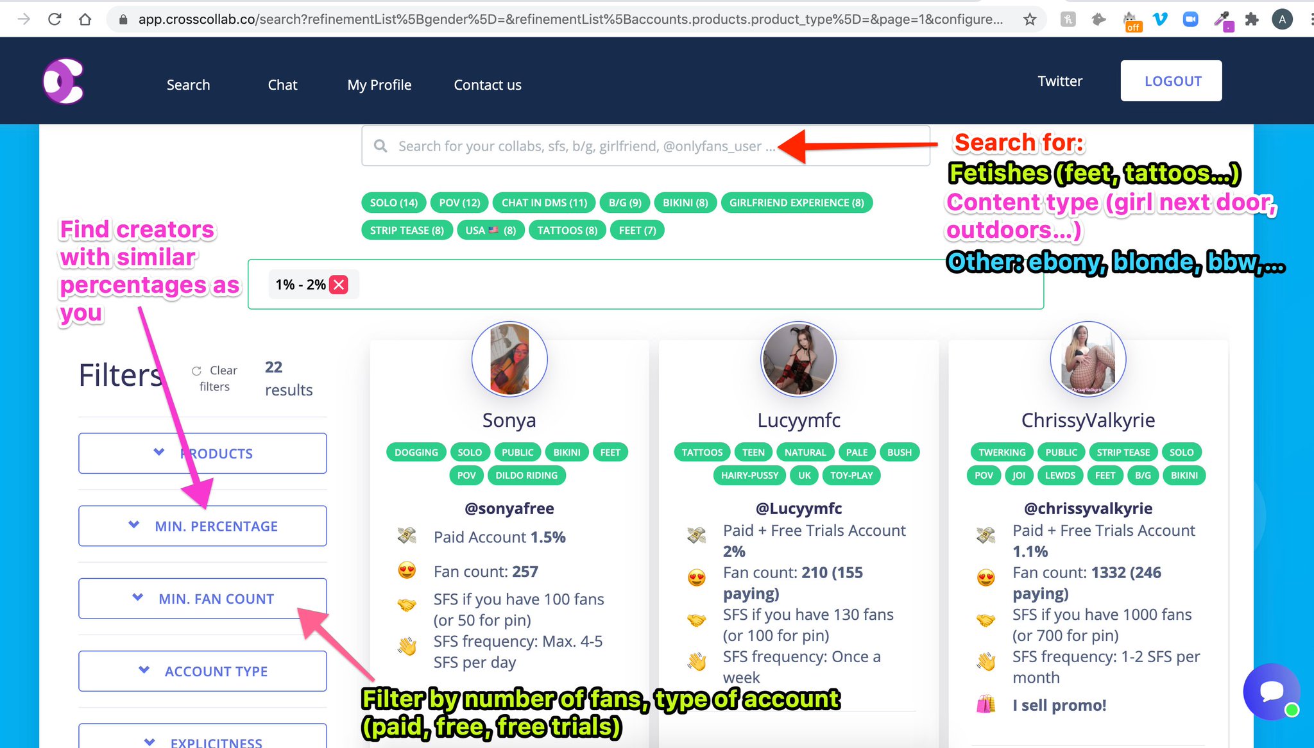Image resolution: width=1314 pixels, height=748 pixels.
Task: Expand the MIN. FAN COUNT filter
Action: (x=203, y=599)
